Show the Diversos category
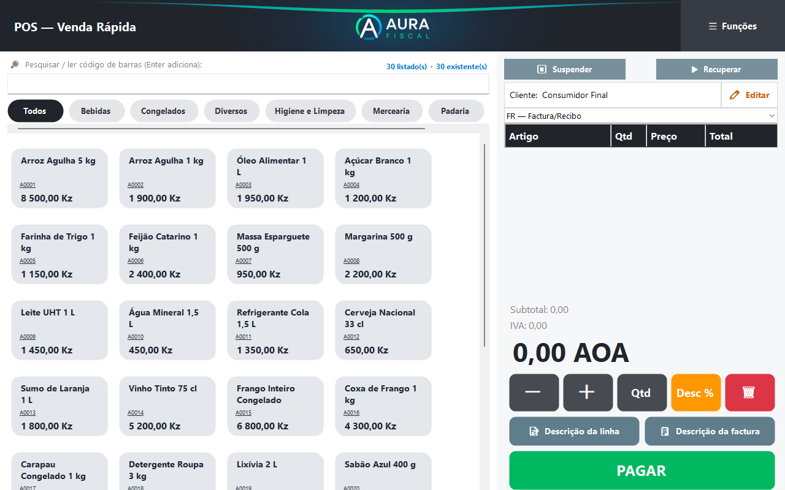 coord(231,111)
